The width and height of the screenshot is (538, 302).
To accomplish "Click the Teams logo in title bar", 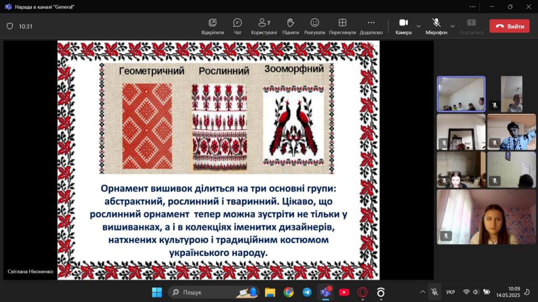I will click(8, 7).
